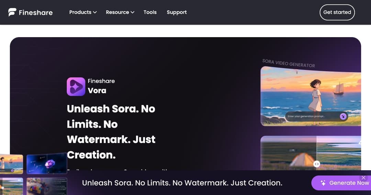Viewport: 371px width, 195px height.
Task: Open the anime girl seaside preview image
Action: (311, 96)
